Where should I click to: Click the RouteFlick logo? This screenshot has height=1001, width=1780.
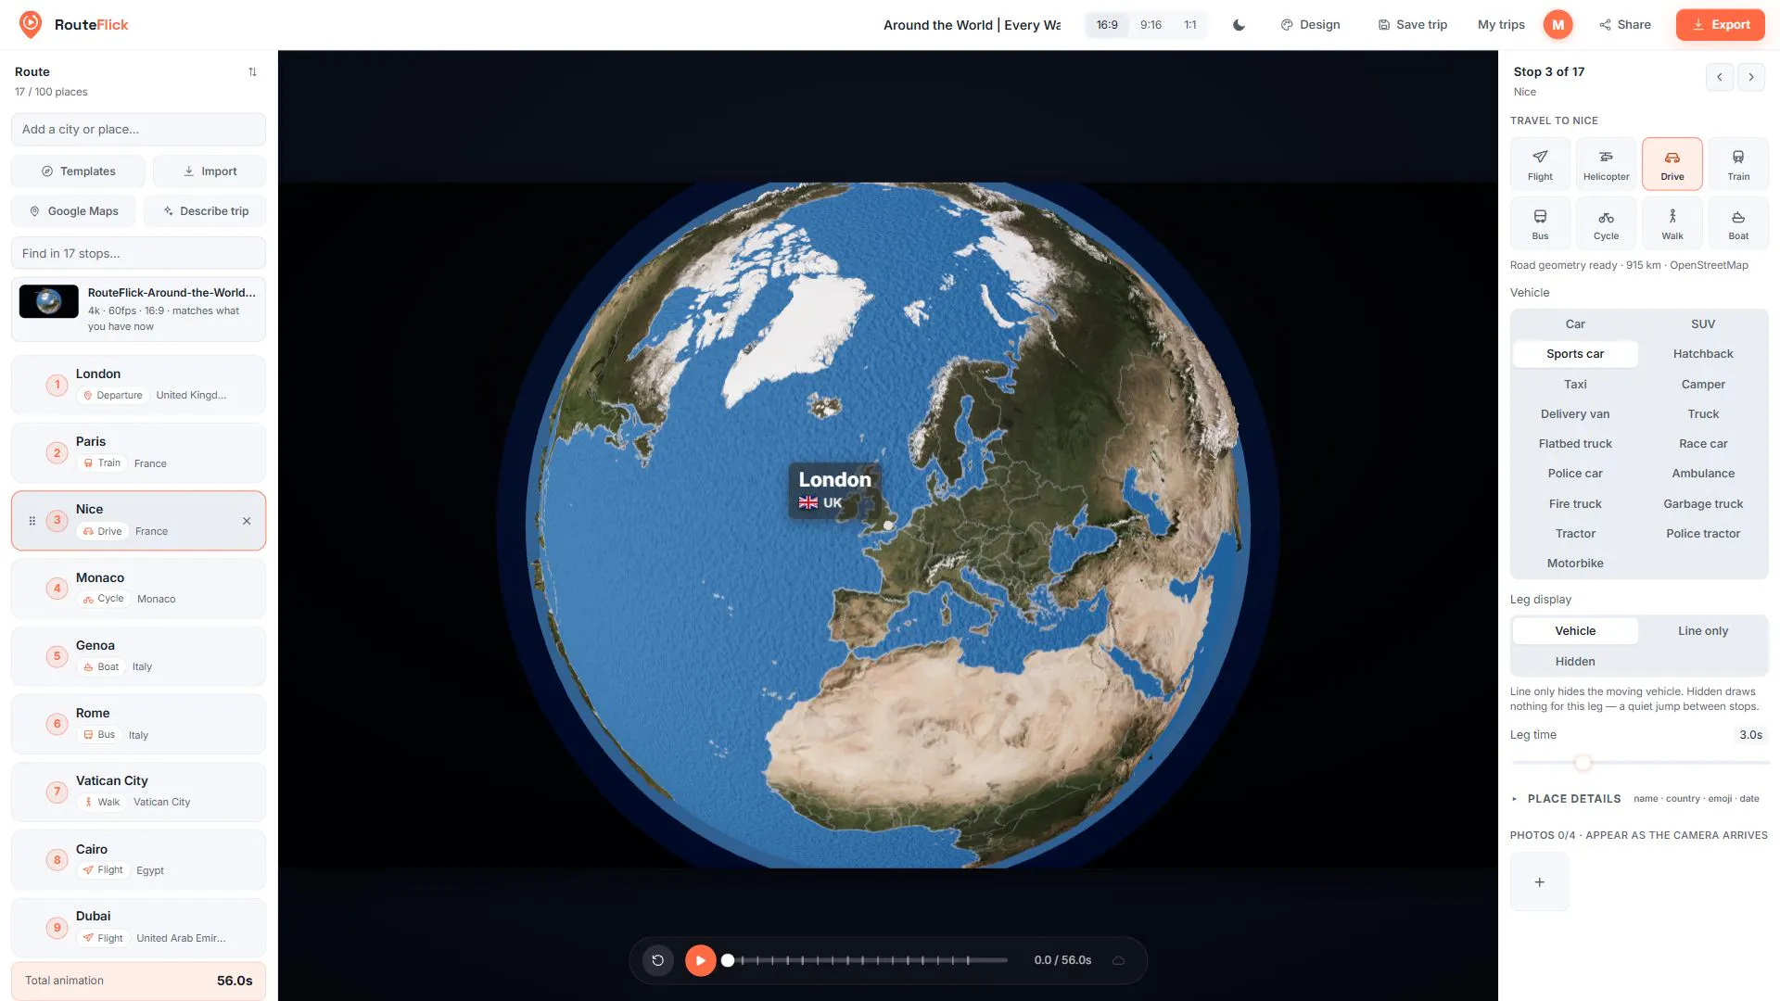(74, 25)
